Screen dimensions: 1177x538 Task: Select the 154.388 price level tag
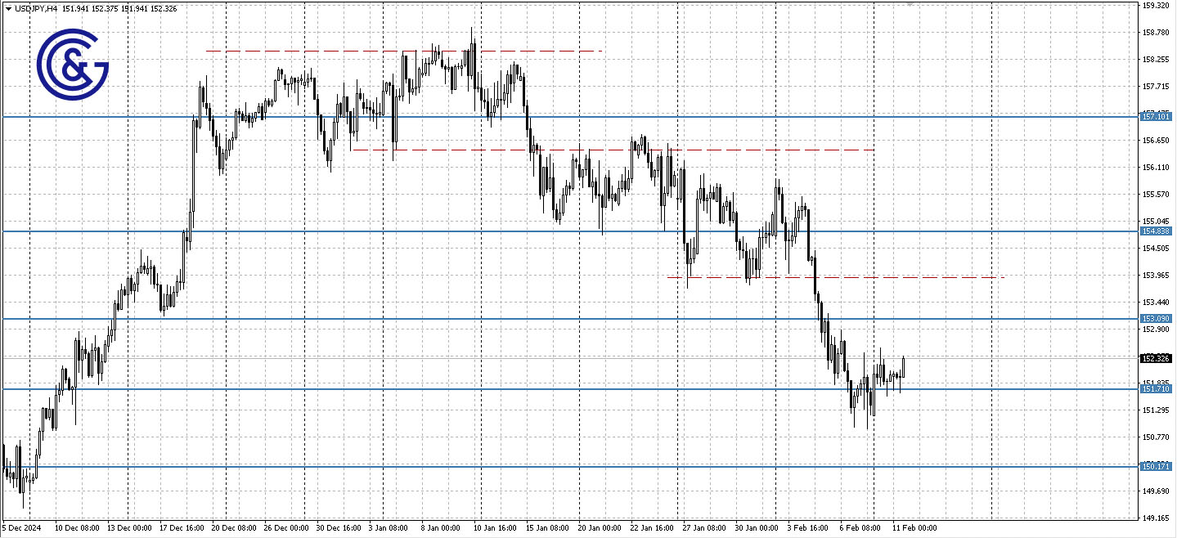tap(1157, 231)
